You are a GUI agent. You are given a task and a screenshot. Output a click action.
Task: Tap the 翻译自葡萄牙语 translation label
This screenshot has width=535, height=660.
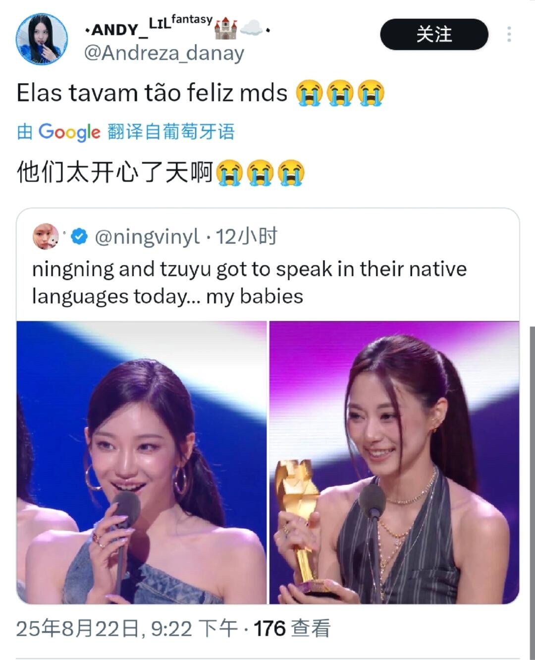pyautogui.click(x=171, y=132)
